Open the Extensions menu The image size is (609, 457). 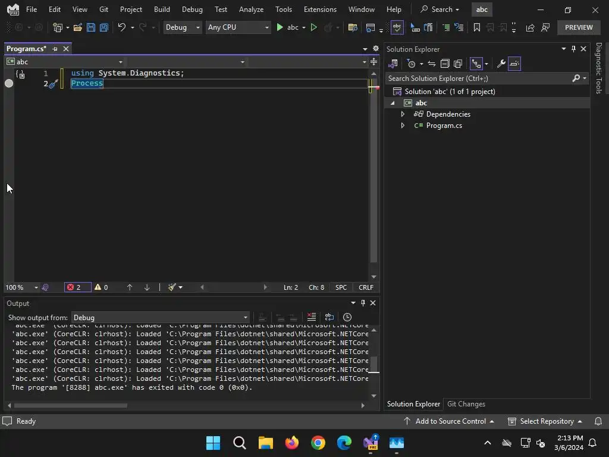(320, 10)
